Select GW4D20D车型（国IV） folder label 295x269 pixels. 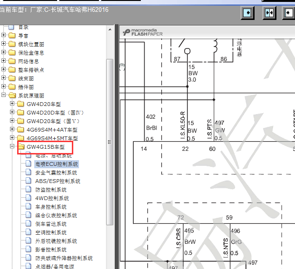point(55,113)
